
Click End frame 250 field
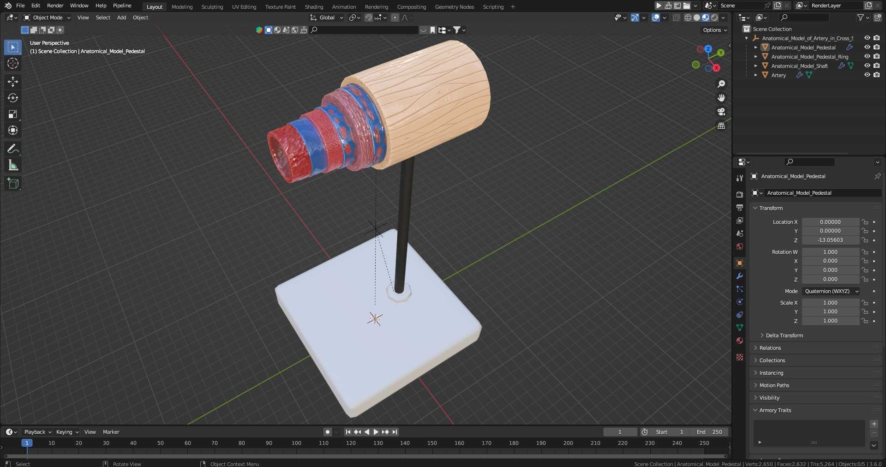pyautogui.click(x=710, y=432)
